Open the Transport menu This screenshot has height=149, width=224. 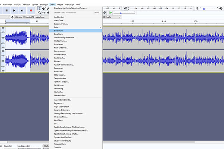[x=27, y=4]
